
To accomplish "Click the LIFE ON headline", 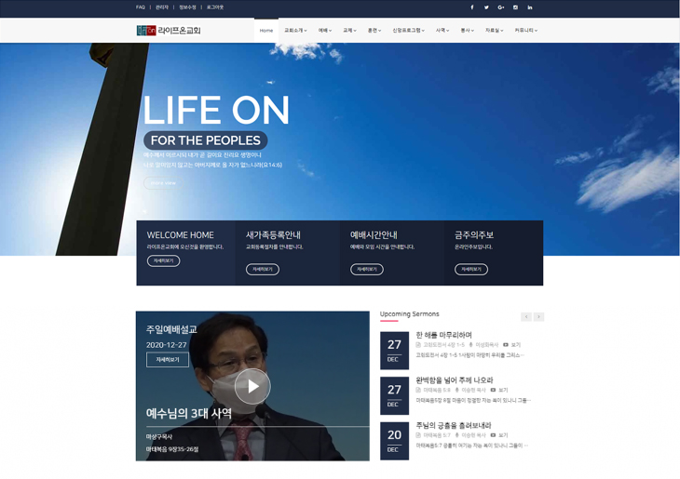I will click(x=216, y=110).
